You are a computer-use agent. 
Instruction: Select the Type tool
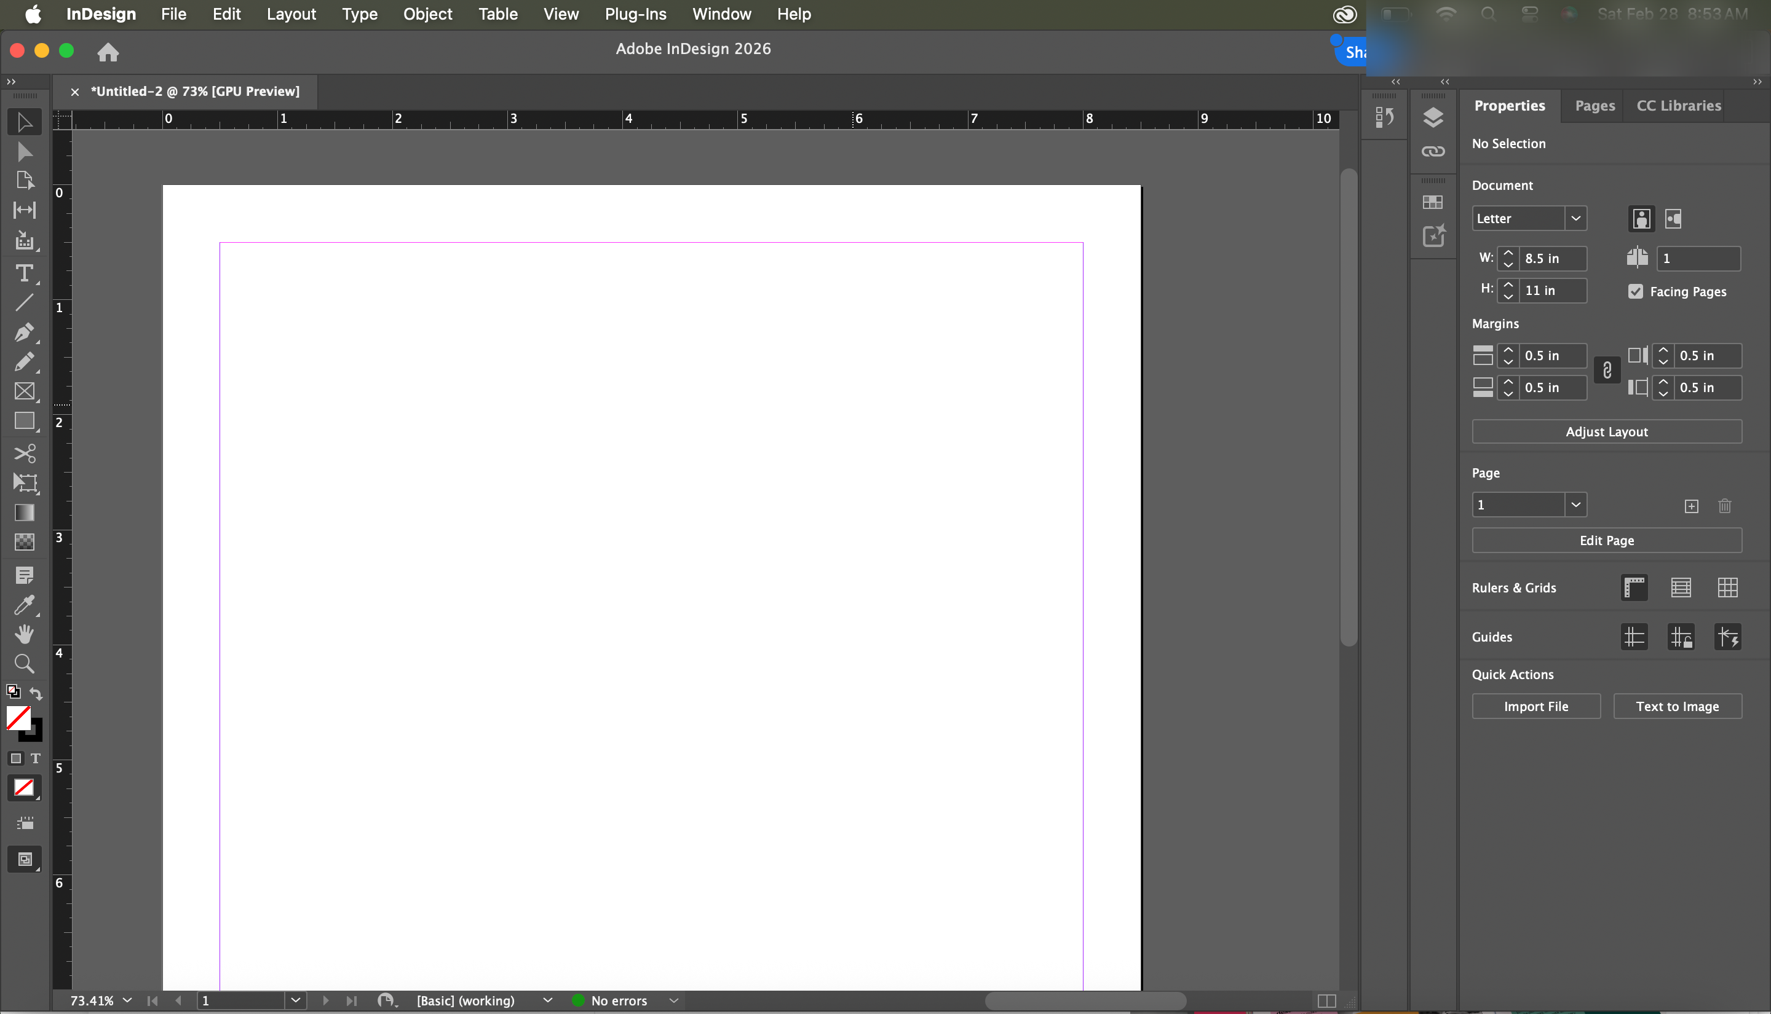click(24, 273)
